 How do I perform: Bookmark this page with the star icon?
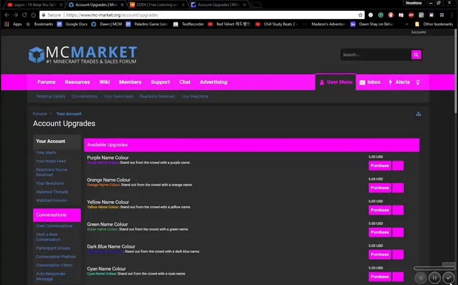pyautogui.click(x=361, y=15)
